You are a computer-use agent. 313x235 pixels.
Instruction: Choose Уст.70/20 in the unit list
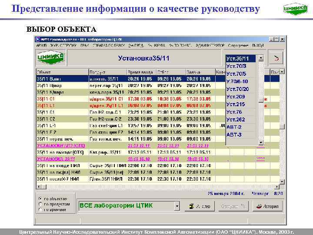tap(241, 89)
